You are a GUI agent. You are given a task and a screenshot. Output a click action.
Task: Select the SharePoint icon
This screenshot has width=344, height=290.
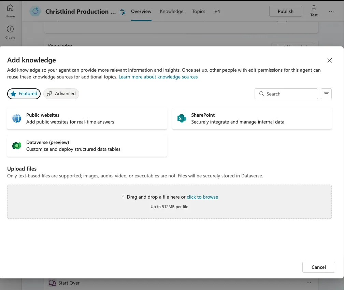pyautogui.click(x=182, y=118)
